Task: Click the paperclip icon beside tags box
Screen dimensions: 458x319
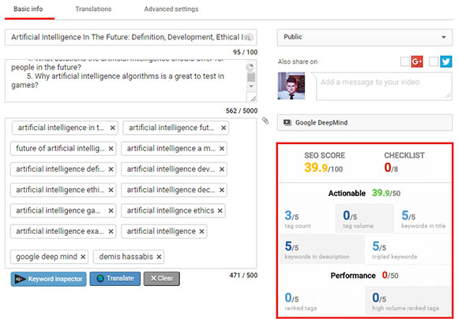Action: (x=265, y=121)
